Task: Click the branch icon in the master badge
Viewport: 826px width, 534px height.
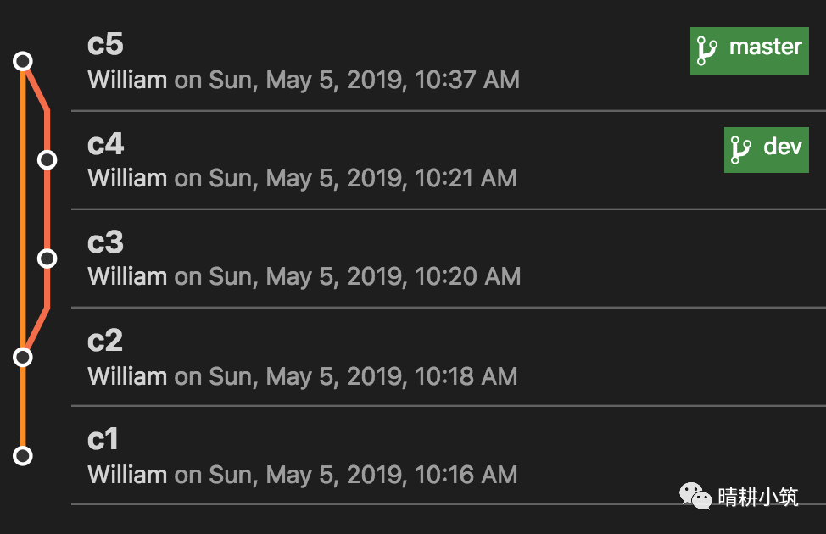Action: point(706,51)
